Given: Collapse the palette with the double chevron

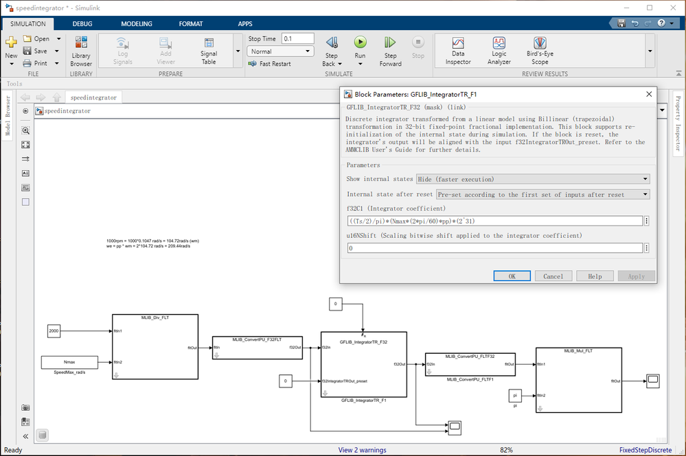Looking at the screenshot, I should pos(26,436).
